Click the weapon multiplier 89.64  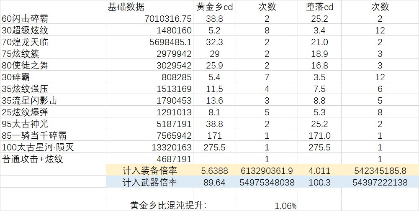coord(214,182)
